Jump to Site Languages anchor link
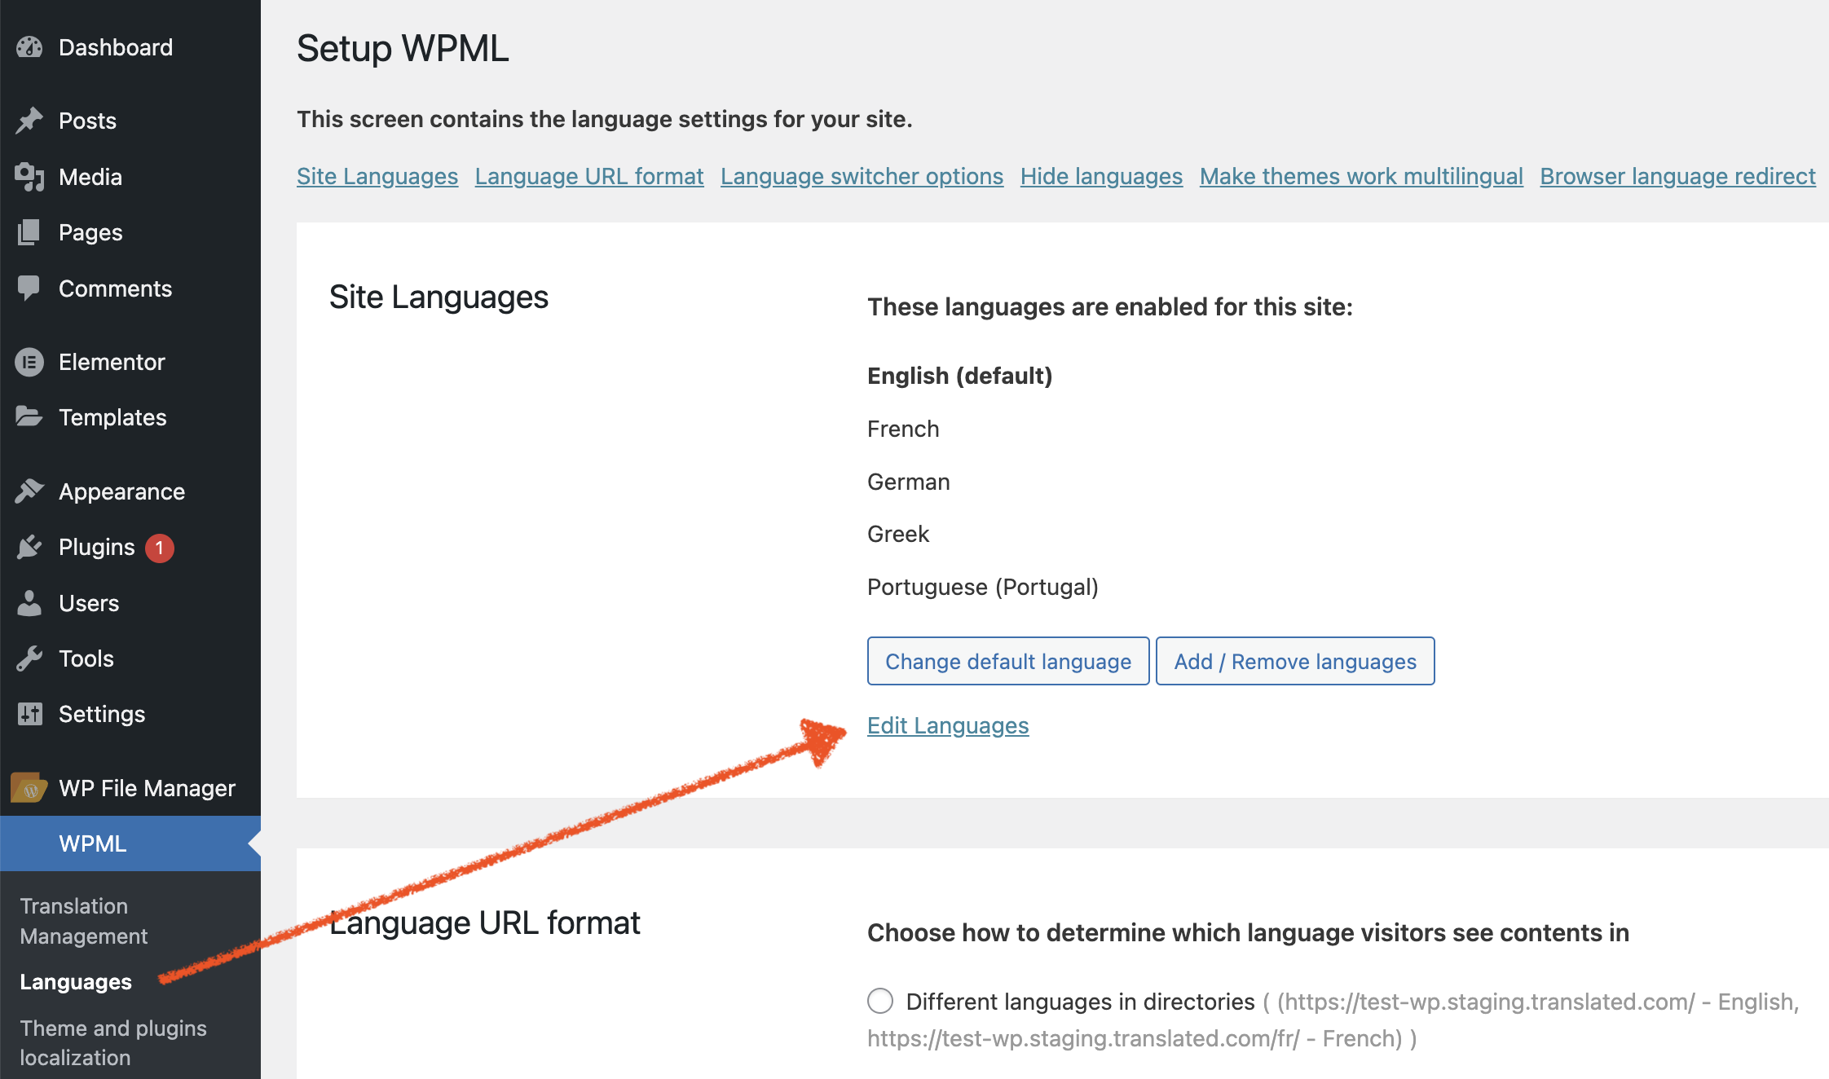 click(x=377, y=176)
